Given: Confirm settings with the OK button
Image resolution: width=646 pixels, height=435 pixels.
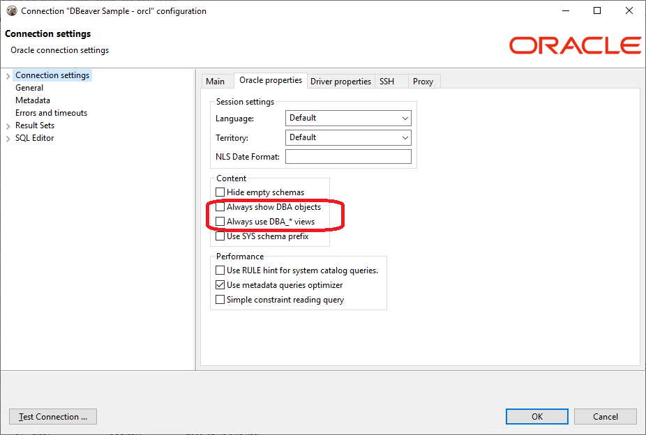Looking at the screenshot, I should pos(536,416).
